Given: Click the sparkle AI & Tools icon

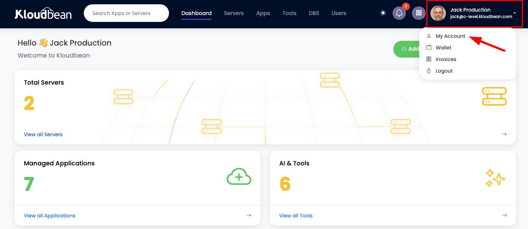Looking at the screenshot, I should click(x=494, y=178).
